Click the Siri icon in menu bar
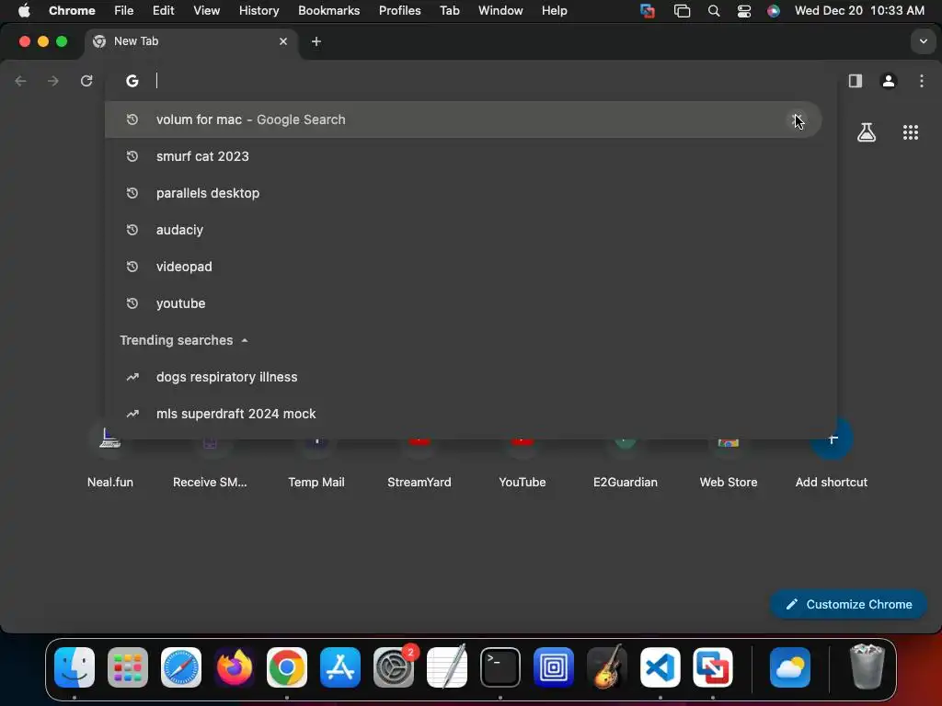Viewport: 942px width, 706px height. [773, 11]
